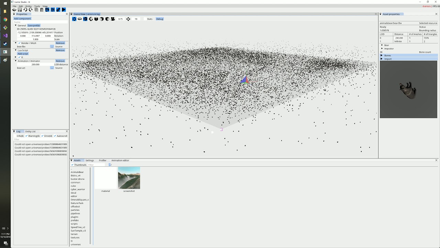Expand the tt script entry arrow

(16, 57)
